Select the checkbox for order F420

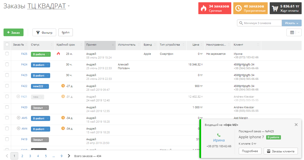7,107
